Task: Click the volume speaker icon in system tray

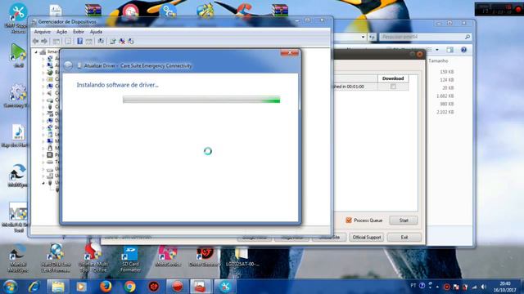Action: [x=484, y=287]
